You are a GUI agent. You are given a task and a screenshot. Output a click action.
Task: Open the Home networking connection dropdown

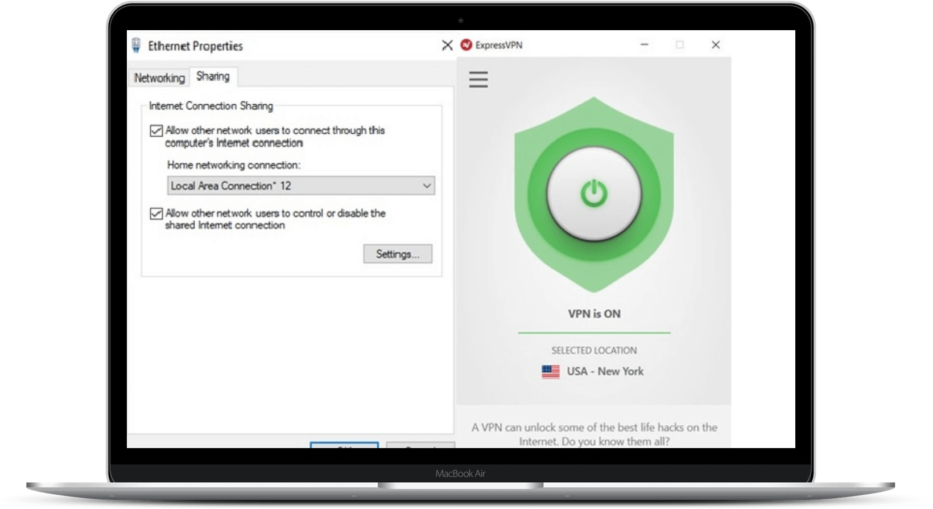(300, 186)
